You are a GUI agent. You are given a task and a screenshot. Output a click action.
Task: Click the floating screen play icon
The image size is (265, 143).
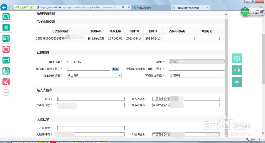point(237,58)
